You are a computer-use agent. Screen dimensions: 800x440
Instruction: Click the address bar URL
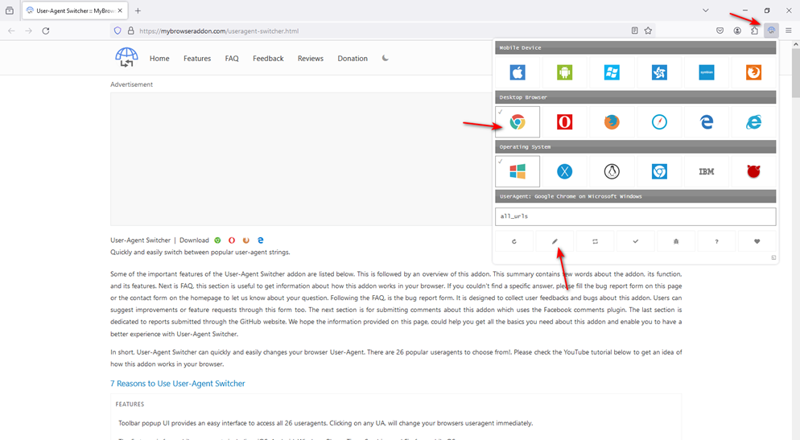point(219,31)
